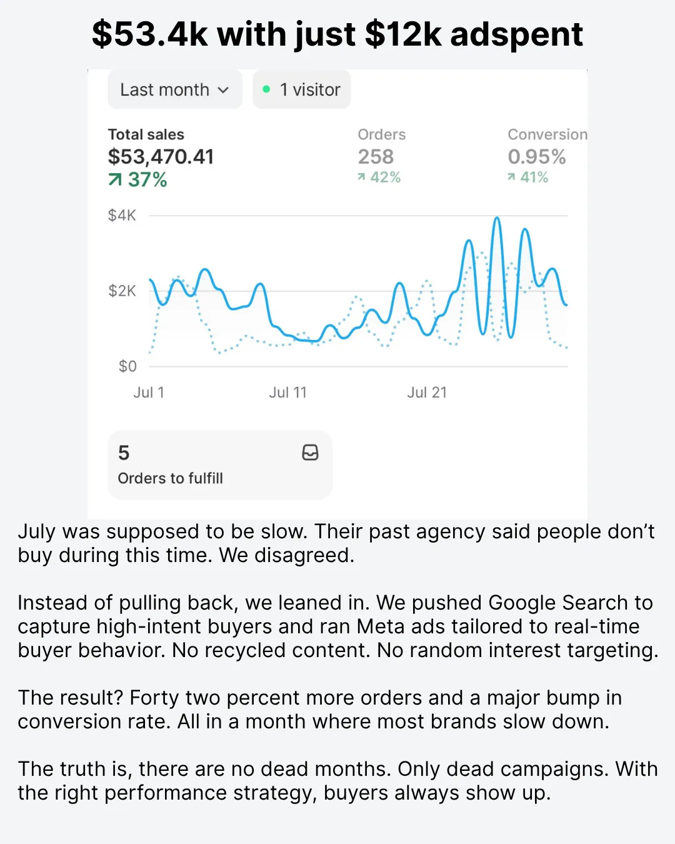
Task: Click the Jul 11 label on chart axis
Action: click(x=287, y=393)
